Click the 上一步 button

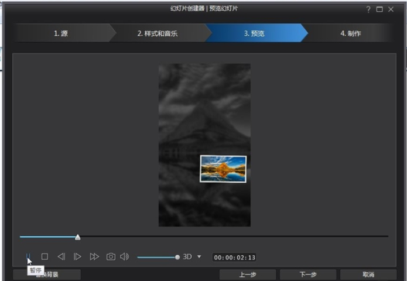pos(247,274)
